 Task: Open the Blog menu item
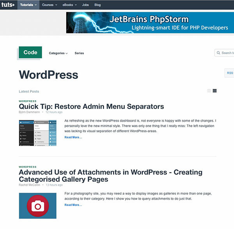[97, 5]
